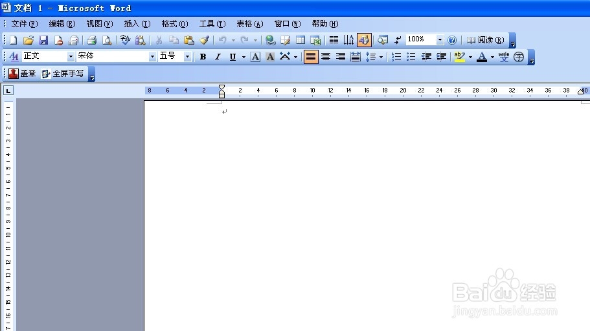Open Tables and Borders toolbar
The height and width of the screenshot is (331, 590).
285,40
